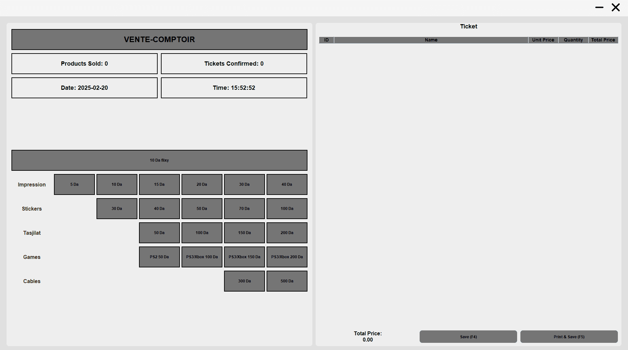
Task: Add the 10 Da flixy product
Action: coord(159,160)
